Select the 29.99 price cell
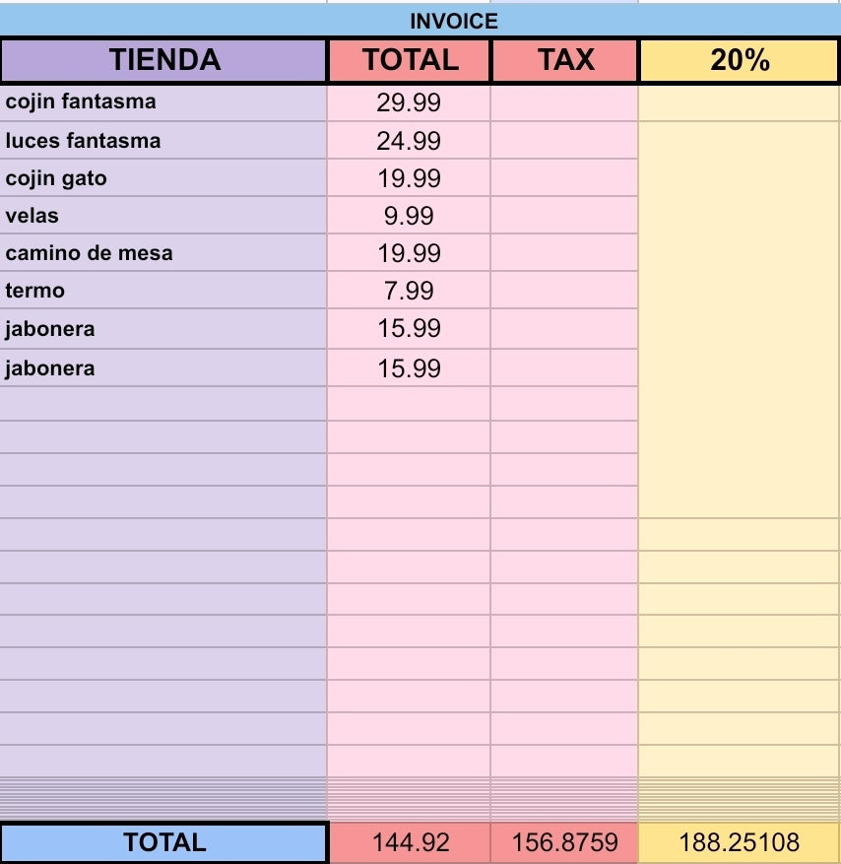841x864 pixels. click(409, 102)
